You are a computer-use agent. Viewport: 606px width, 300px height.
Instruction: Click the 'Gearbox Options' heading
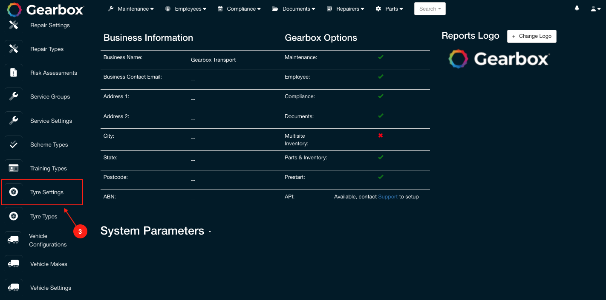tap(321, 38)
